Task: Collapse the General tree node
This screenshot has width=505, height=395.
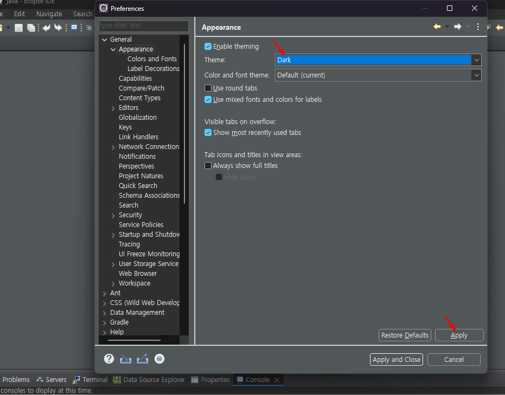Action: [x=104, y=40]
